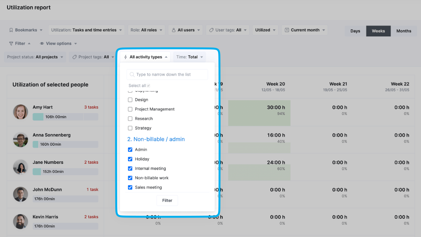Open the All users dropdown
The width and height of the screenshot is (421, 237).
(x=186, y=30)
